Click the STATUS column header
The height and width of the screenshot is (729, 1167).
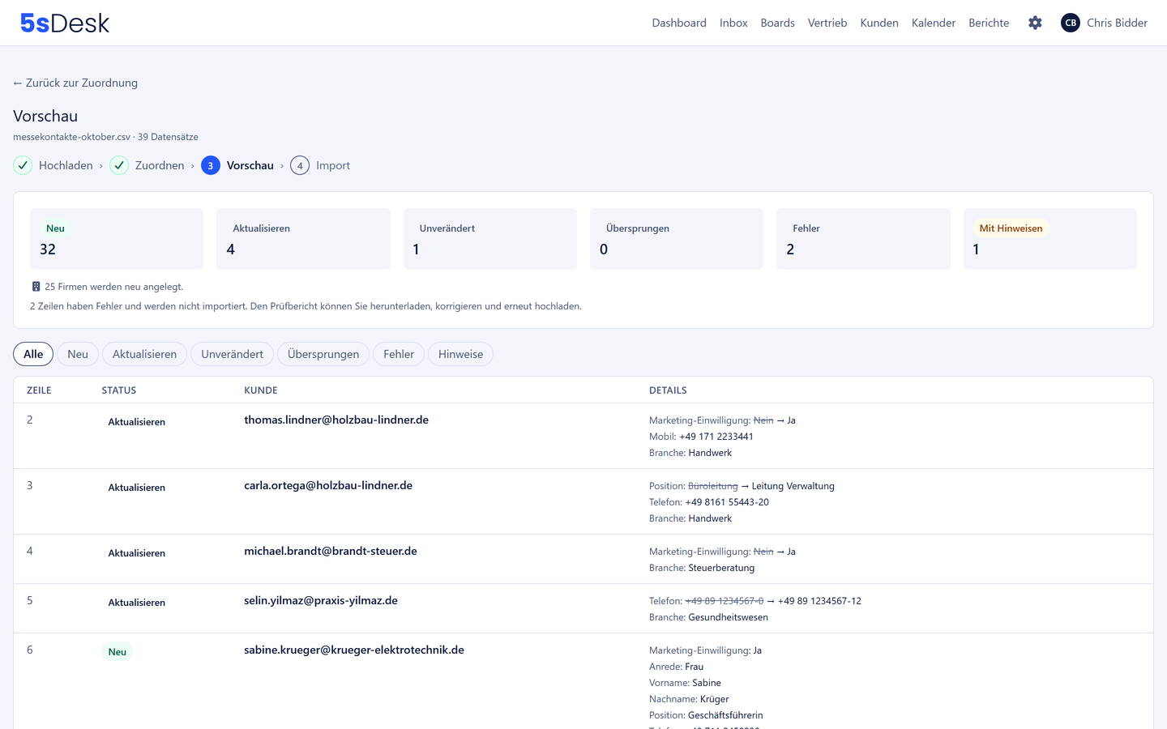pos(119,390)
